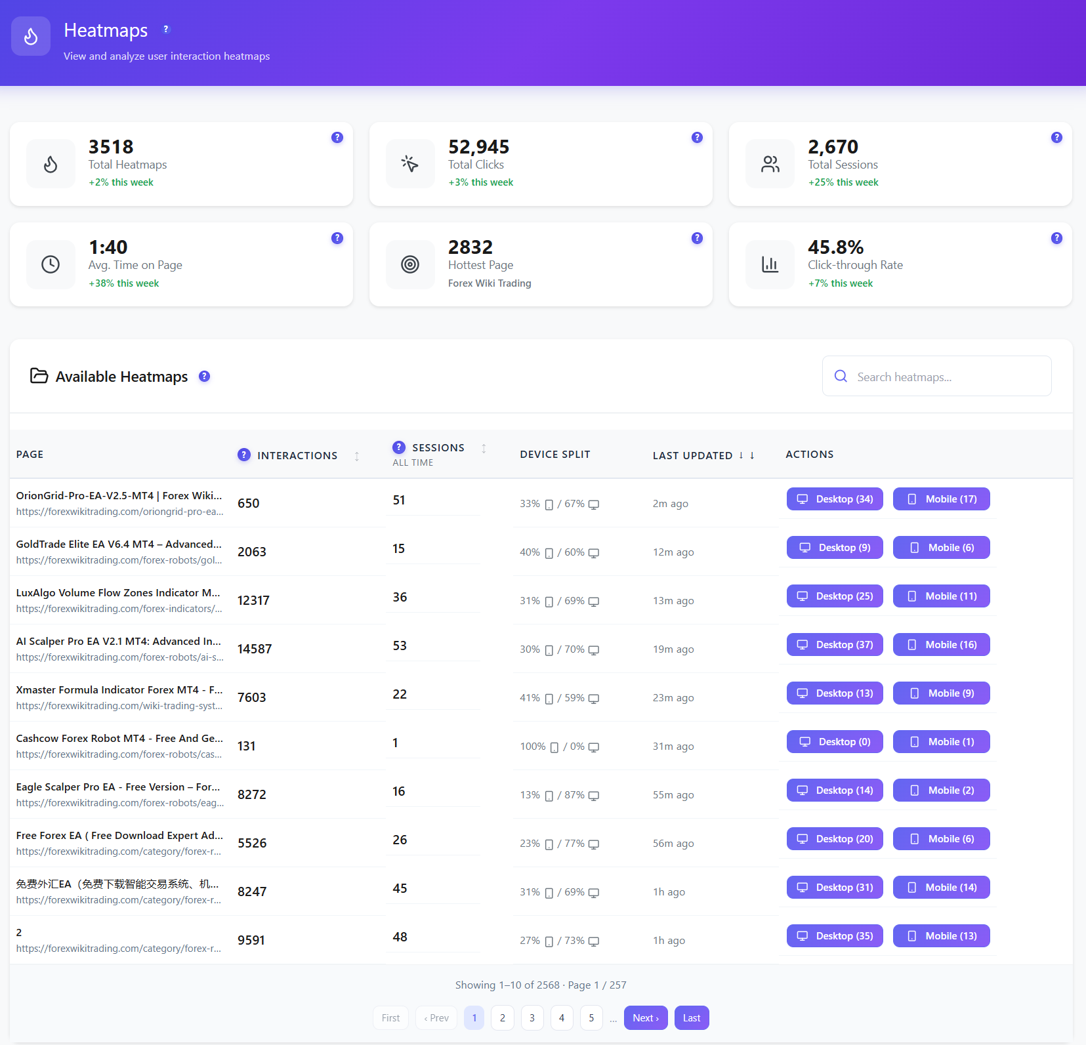This screenshot has height=1045, width=1086.
Task: Open help tooltip on Total Heatmaps card
Action: pos(337,137)
